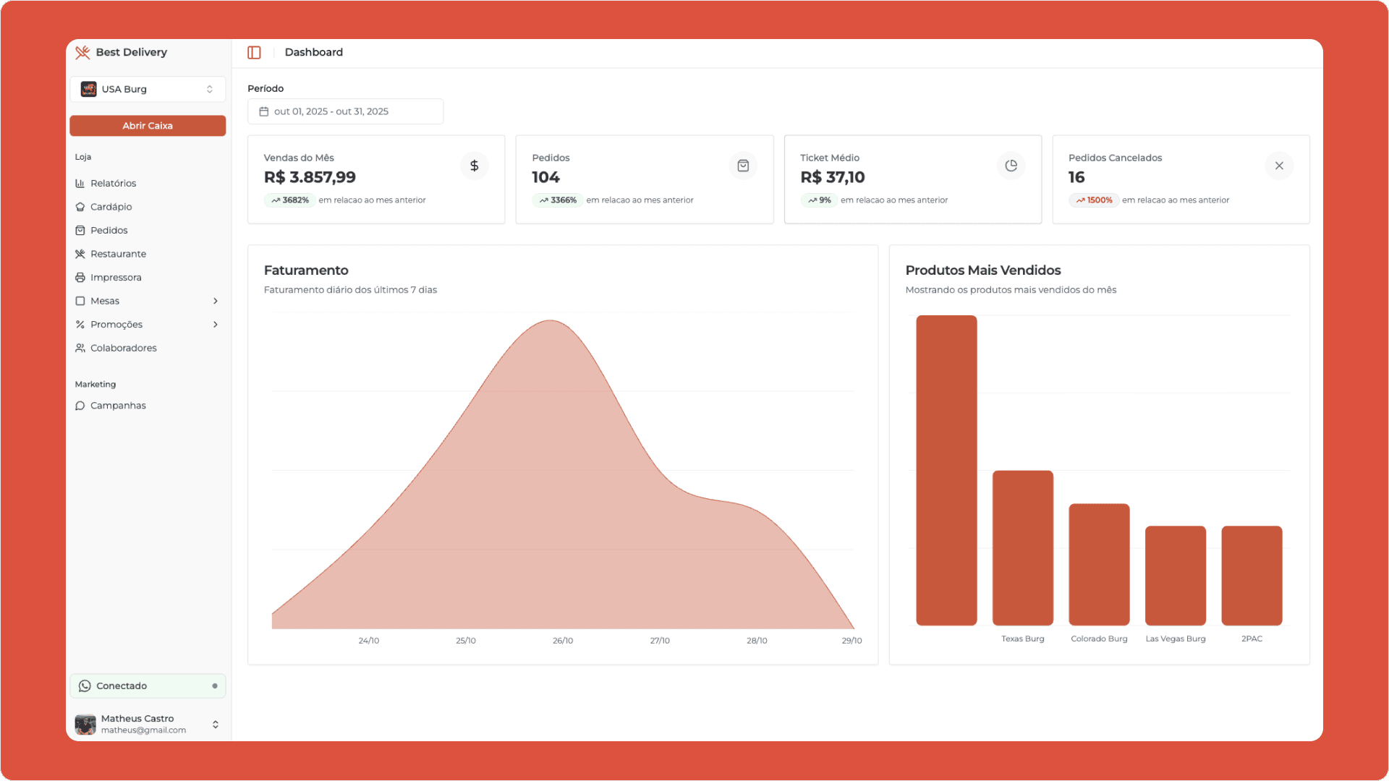The width and height of the screenshot is (1389, 781).
Task: Toggle the X icon on Pedidos Cancelados card
Action: coord(1279,166)
